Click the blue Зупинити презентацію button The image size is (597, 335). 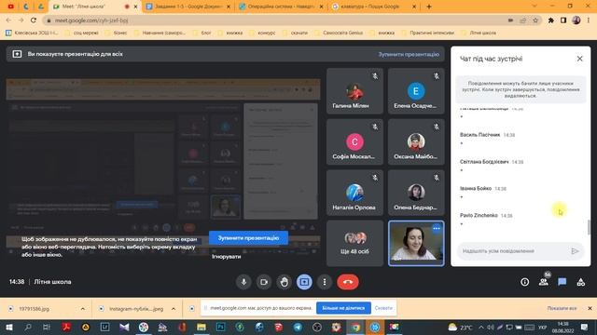(248, 238)
